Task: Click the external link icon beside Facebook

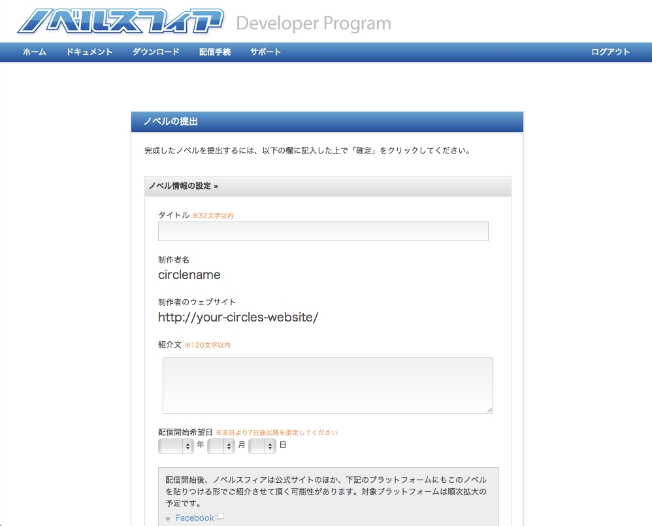Action: 220,517
